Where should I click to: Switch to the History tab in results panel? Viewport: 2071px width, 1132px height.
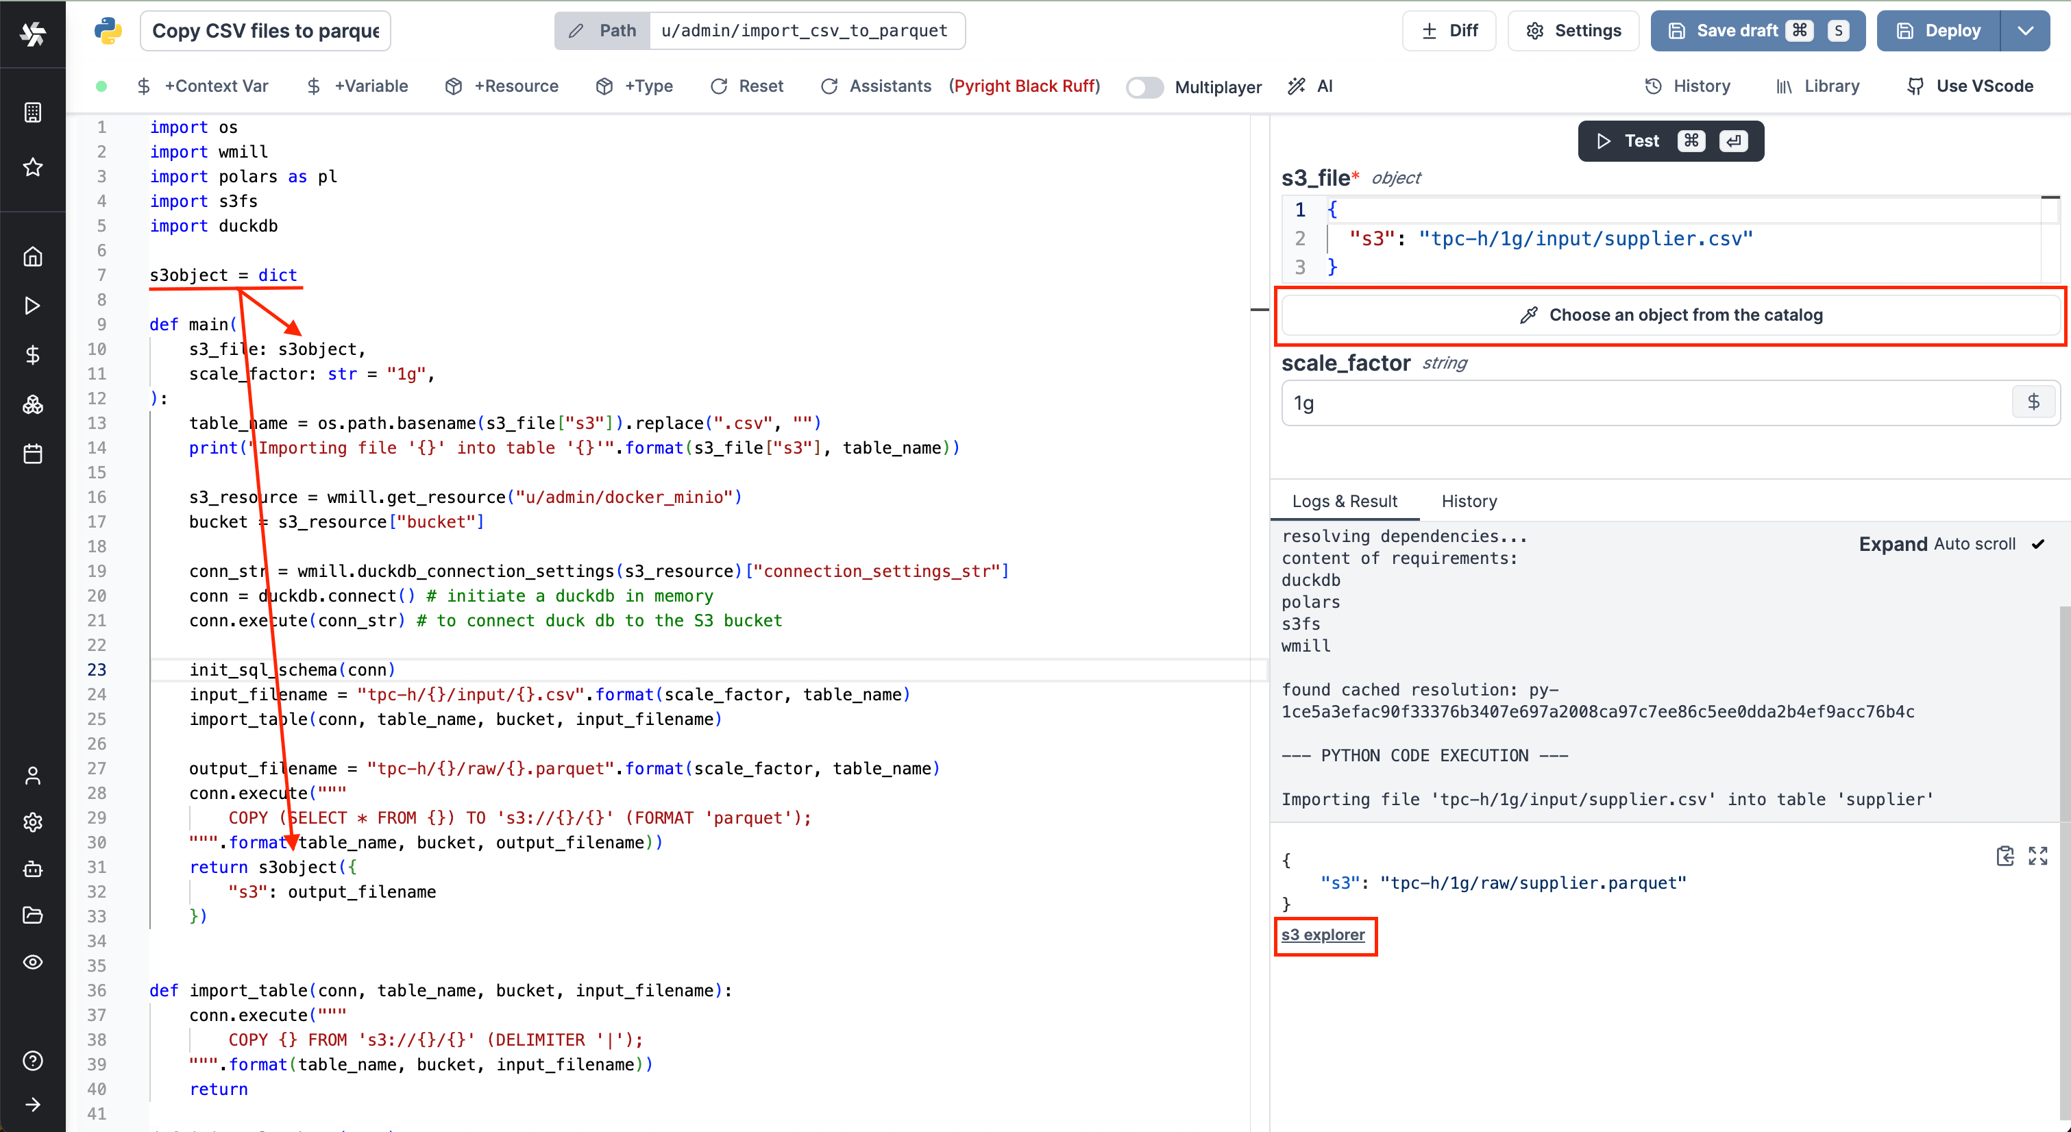pyautogui.click(x=1469, y=501)
